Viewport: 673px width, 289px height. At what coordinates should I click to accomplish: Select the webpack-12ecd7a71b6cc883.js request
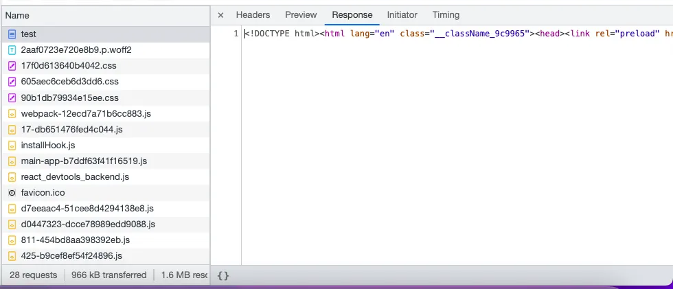[106, 114]
